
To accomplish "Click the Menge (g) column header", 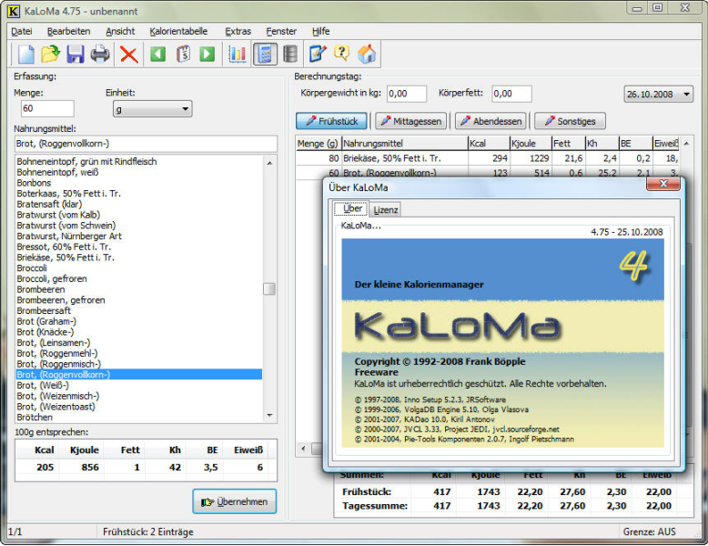I will (x=319, y=144).
